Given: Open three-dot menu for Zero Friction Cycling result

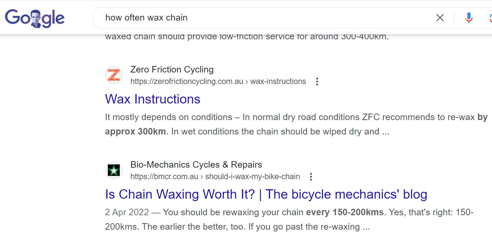Looking at the screenshot, I should click(x=317, y=81).
